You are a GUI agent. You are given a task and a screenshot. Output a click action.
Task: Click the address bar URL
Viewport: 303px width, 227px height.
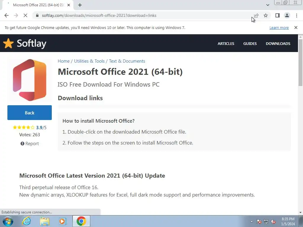99,15
